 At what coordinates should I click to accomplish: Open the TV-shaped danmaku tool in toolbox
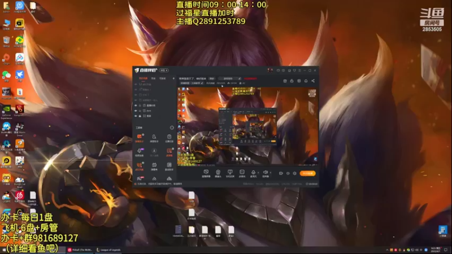154,166
